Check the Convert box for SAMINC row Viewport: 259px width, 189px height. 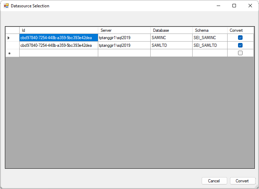(x=240, y=38)
